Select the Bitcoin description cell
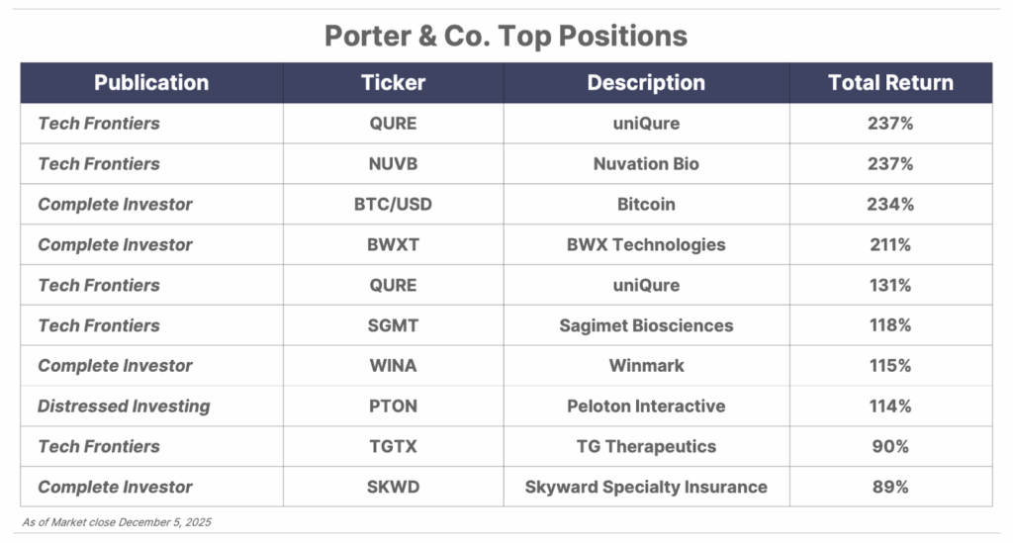Screen dimensions: 1013x543 point(646,205)
